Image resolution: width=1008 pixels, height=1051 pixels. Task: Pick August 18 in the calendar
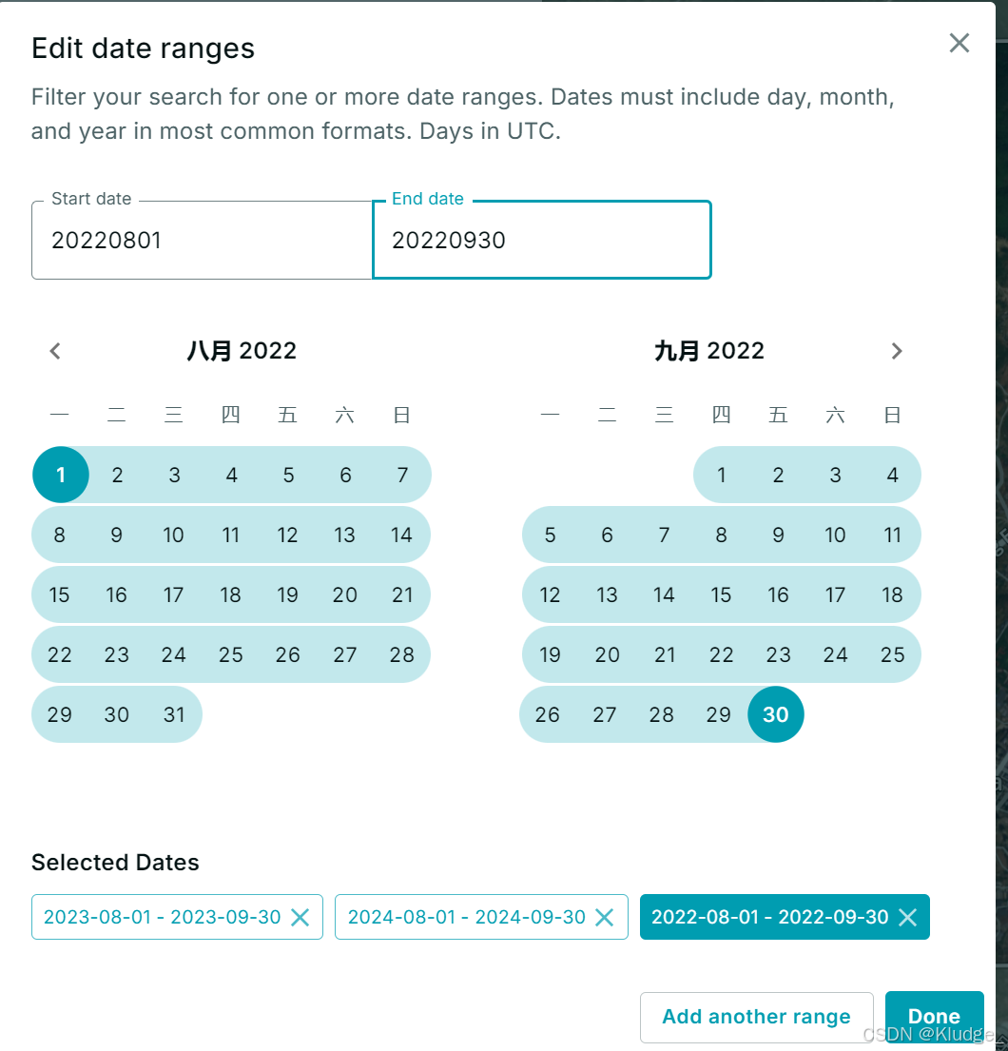[x=230, y=594]
